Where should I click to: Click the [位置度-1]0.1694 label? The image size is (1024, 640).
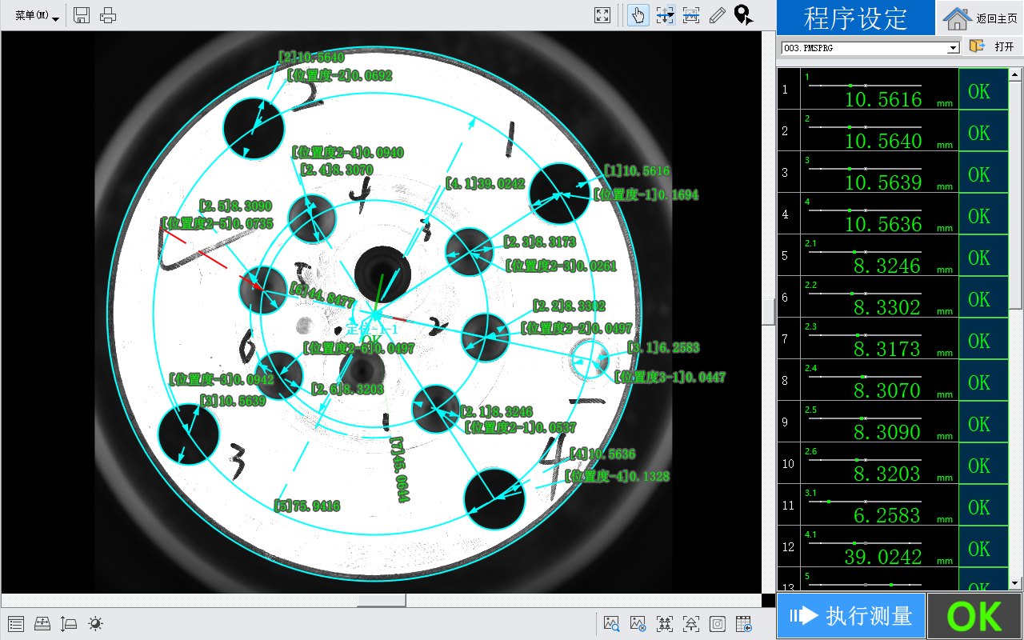646,194
